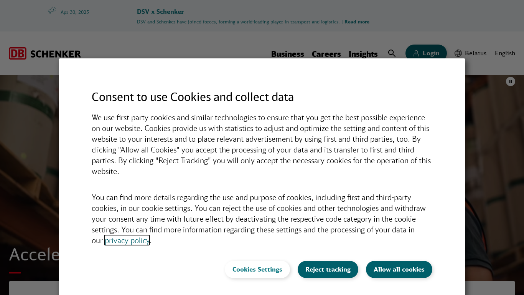Image resolution: width=524 pixels, height=295 pixels.
Task: Click the Login button label
Action: tap(431, 53)
